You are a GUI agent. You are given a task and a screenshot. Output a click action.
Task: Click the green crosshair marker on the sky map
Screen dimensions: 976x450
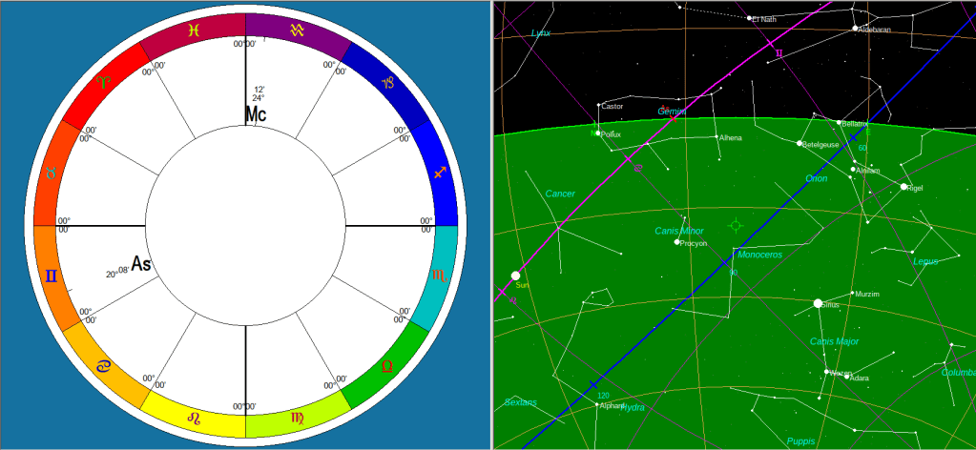coord(735,226)
